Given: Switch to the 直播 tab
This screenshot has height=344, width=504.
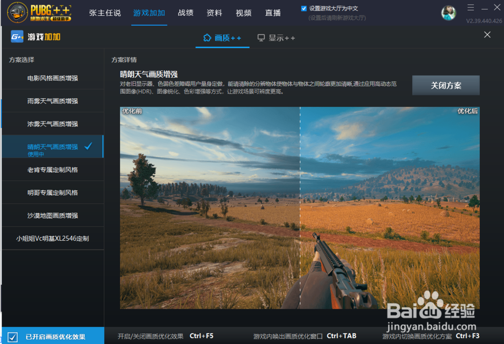Looking at the screenshot, I should tap(273, 13).
